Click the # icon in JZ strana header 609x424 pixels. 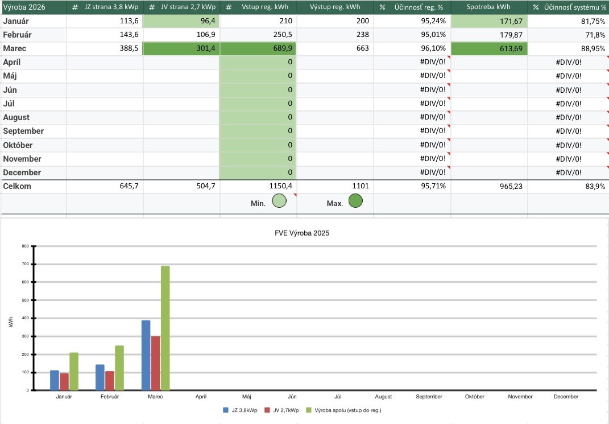tap(75, 7)
